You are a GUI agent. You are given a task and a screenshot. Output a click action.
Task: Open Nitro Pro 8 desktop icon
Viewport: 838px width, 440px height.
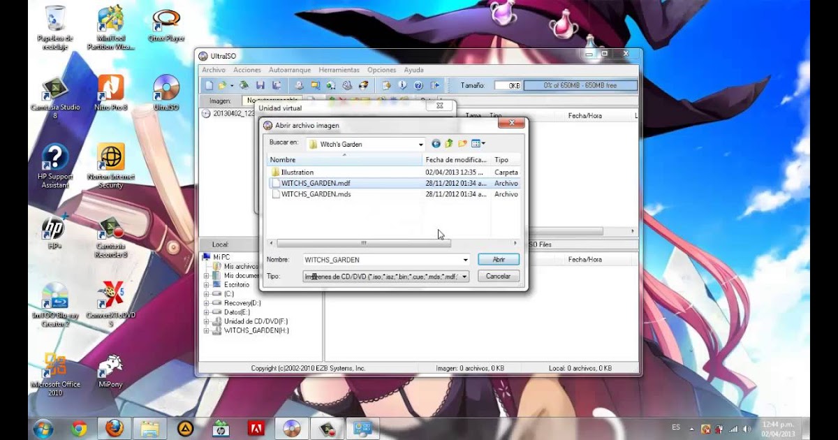pos(110,93)
